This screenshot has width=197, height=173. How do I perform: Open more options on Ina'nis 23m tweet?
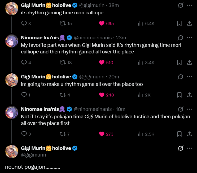click(x=190, y=38)
